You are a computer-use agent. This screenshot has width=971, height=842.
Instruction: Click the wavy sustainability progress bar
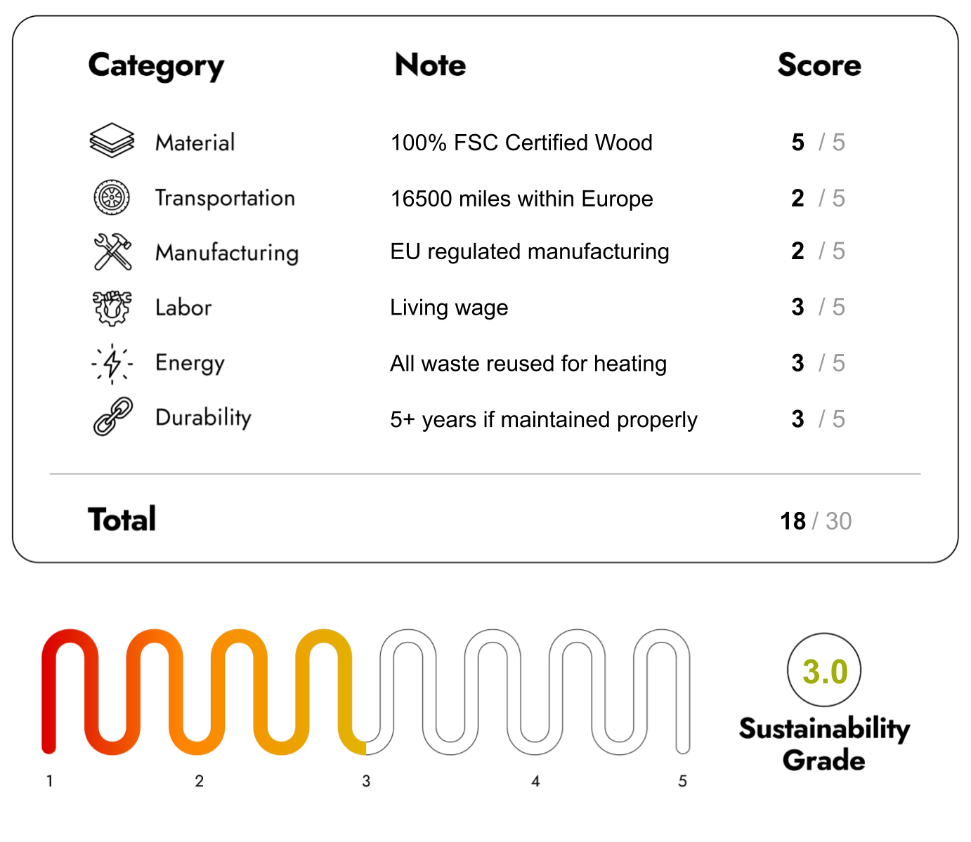point(365,692)
